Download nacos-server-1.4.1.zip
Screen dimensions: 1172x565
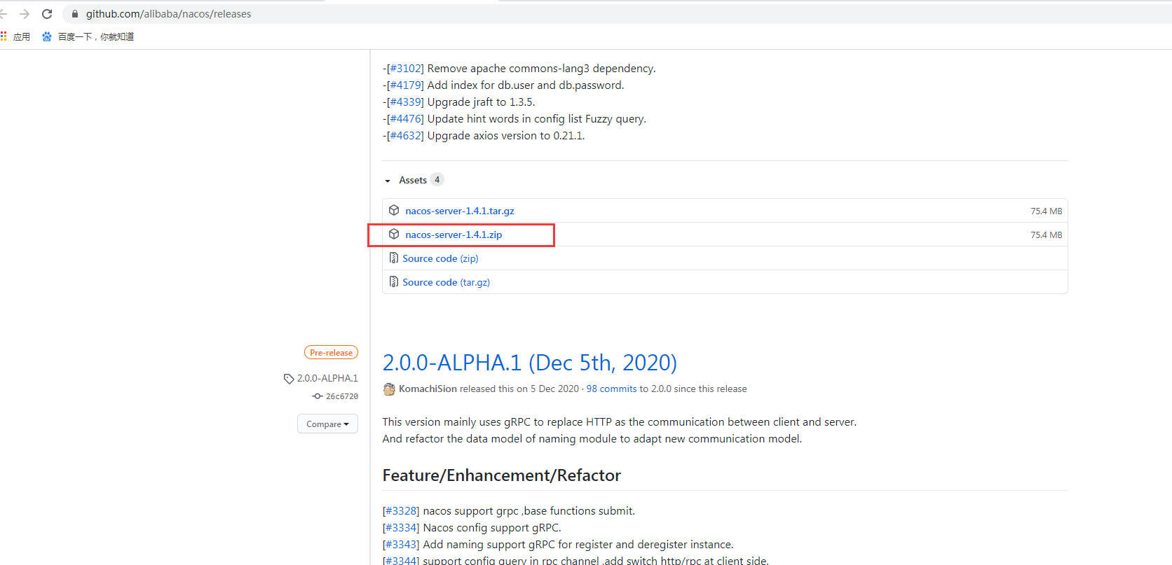pyautogui.click(x=454, y=235)
